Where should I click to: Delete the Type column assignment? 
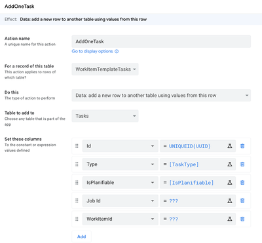coord(242,164)
